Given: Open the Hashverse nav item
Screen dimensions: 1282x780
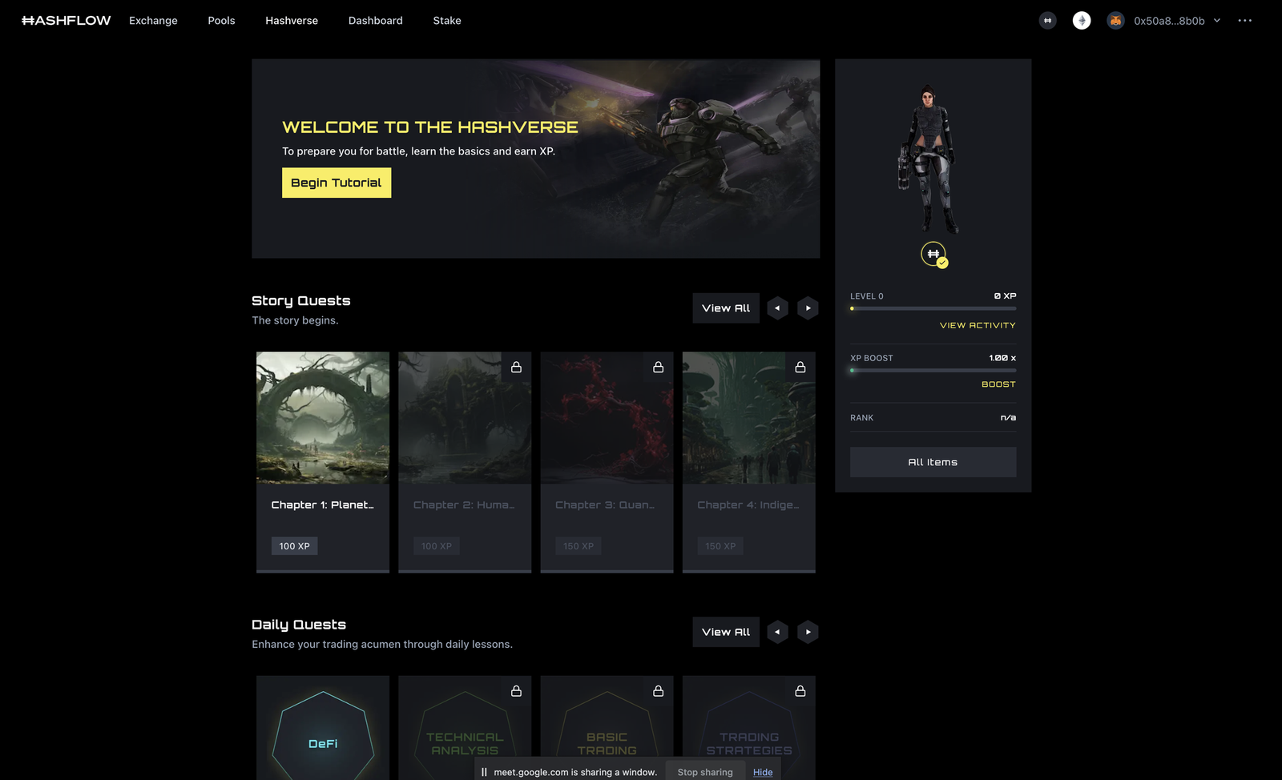Looking at the screenshot, I should (292, 21).
